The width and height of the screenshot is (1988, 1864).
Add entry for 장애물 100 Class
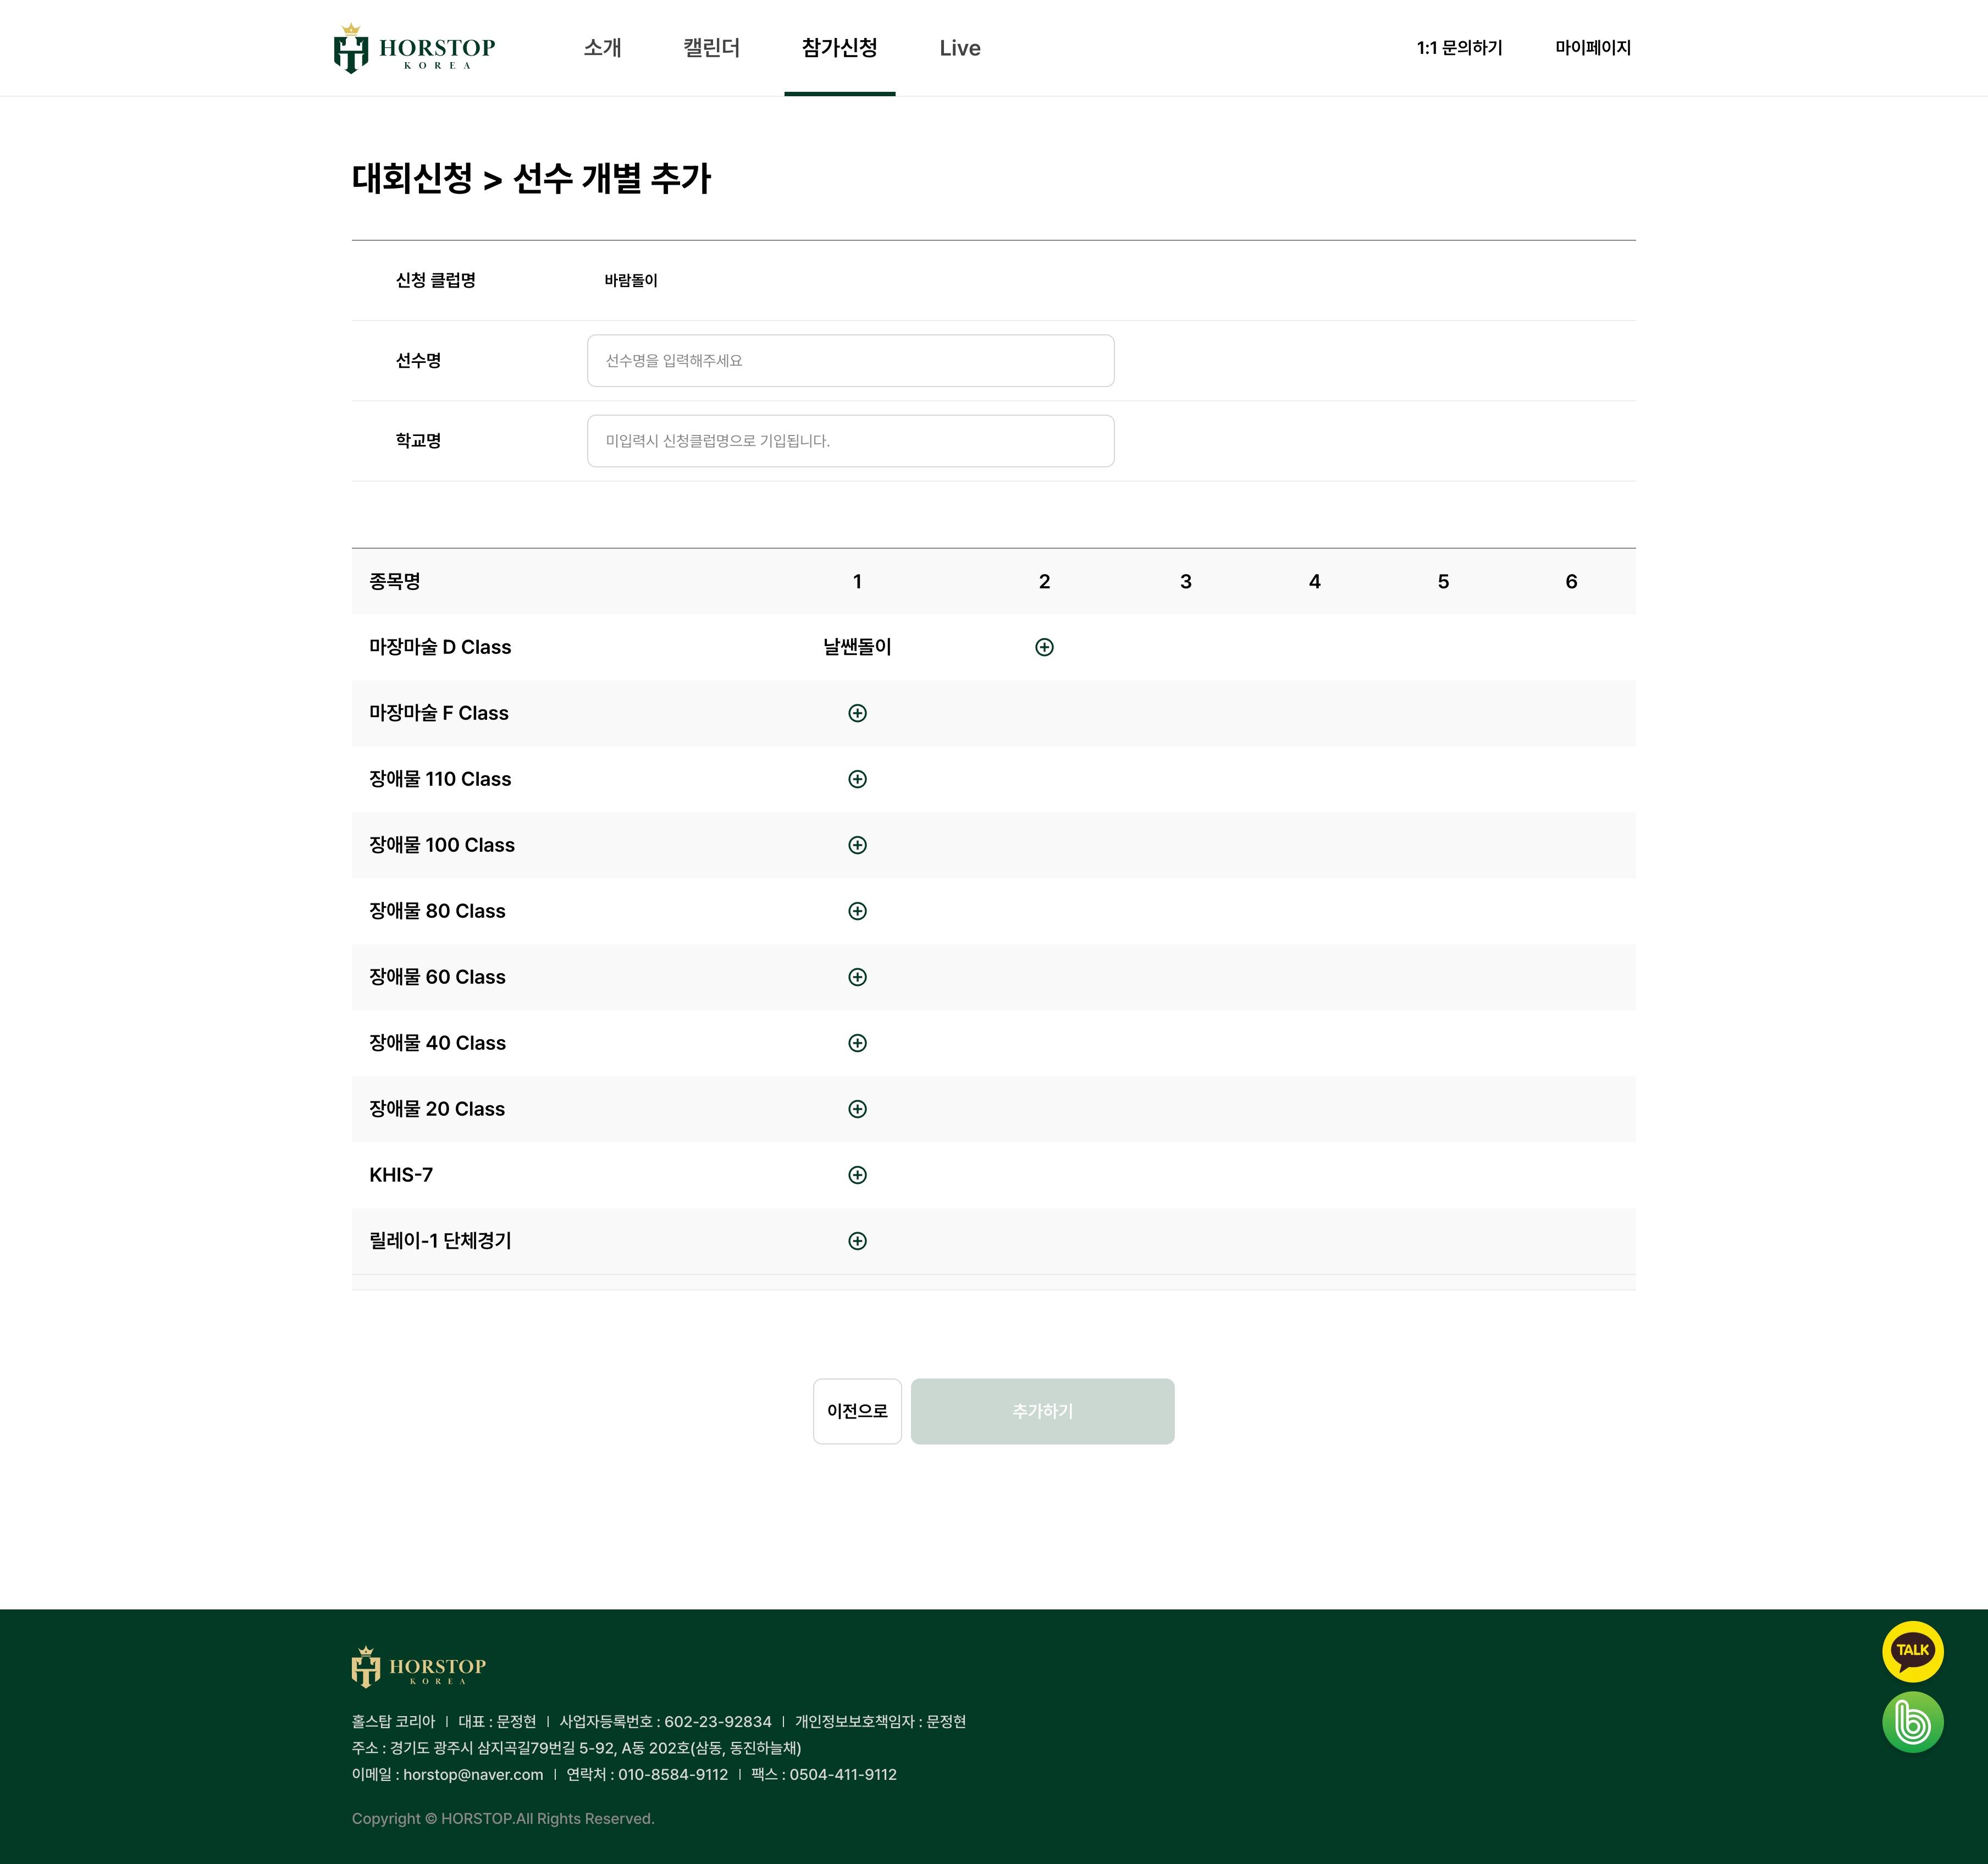pyautogui.click(x=857, y=845)
